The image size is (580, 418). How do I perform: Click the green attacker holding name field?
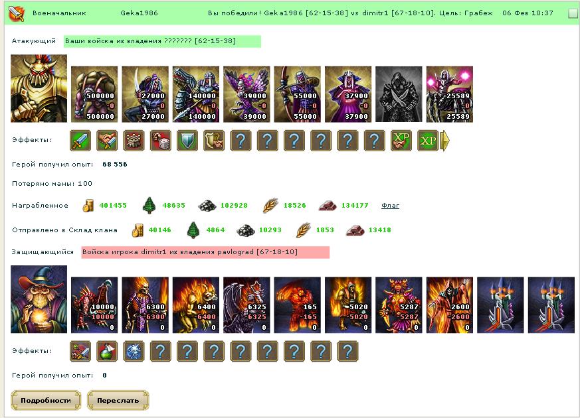tap(162, 41)
